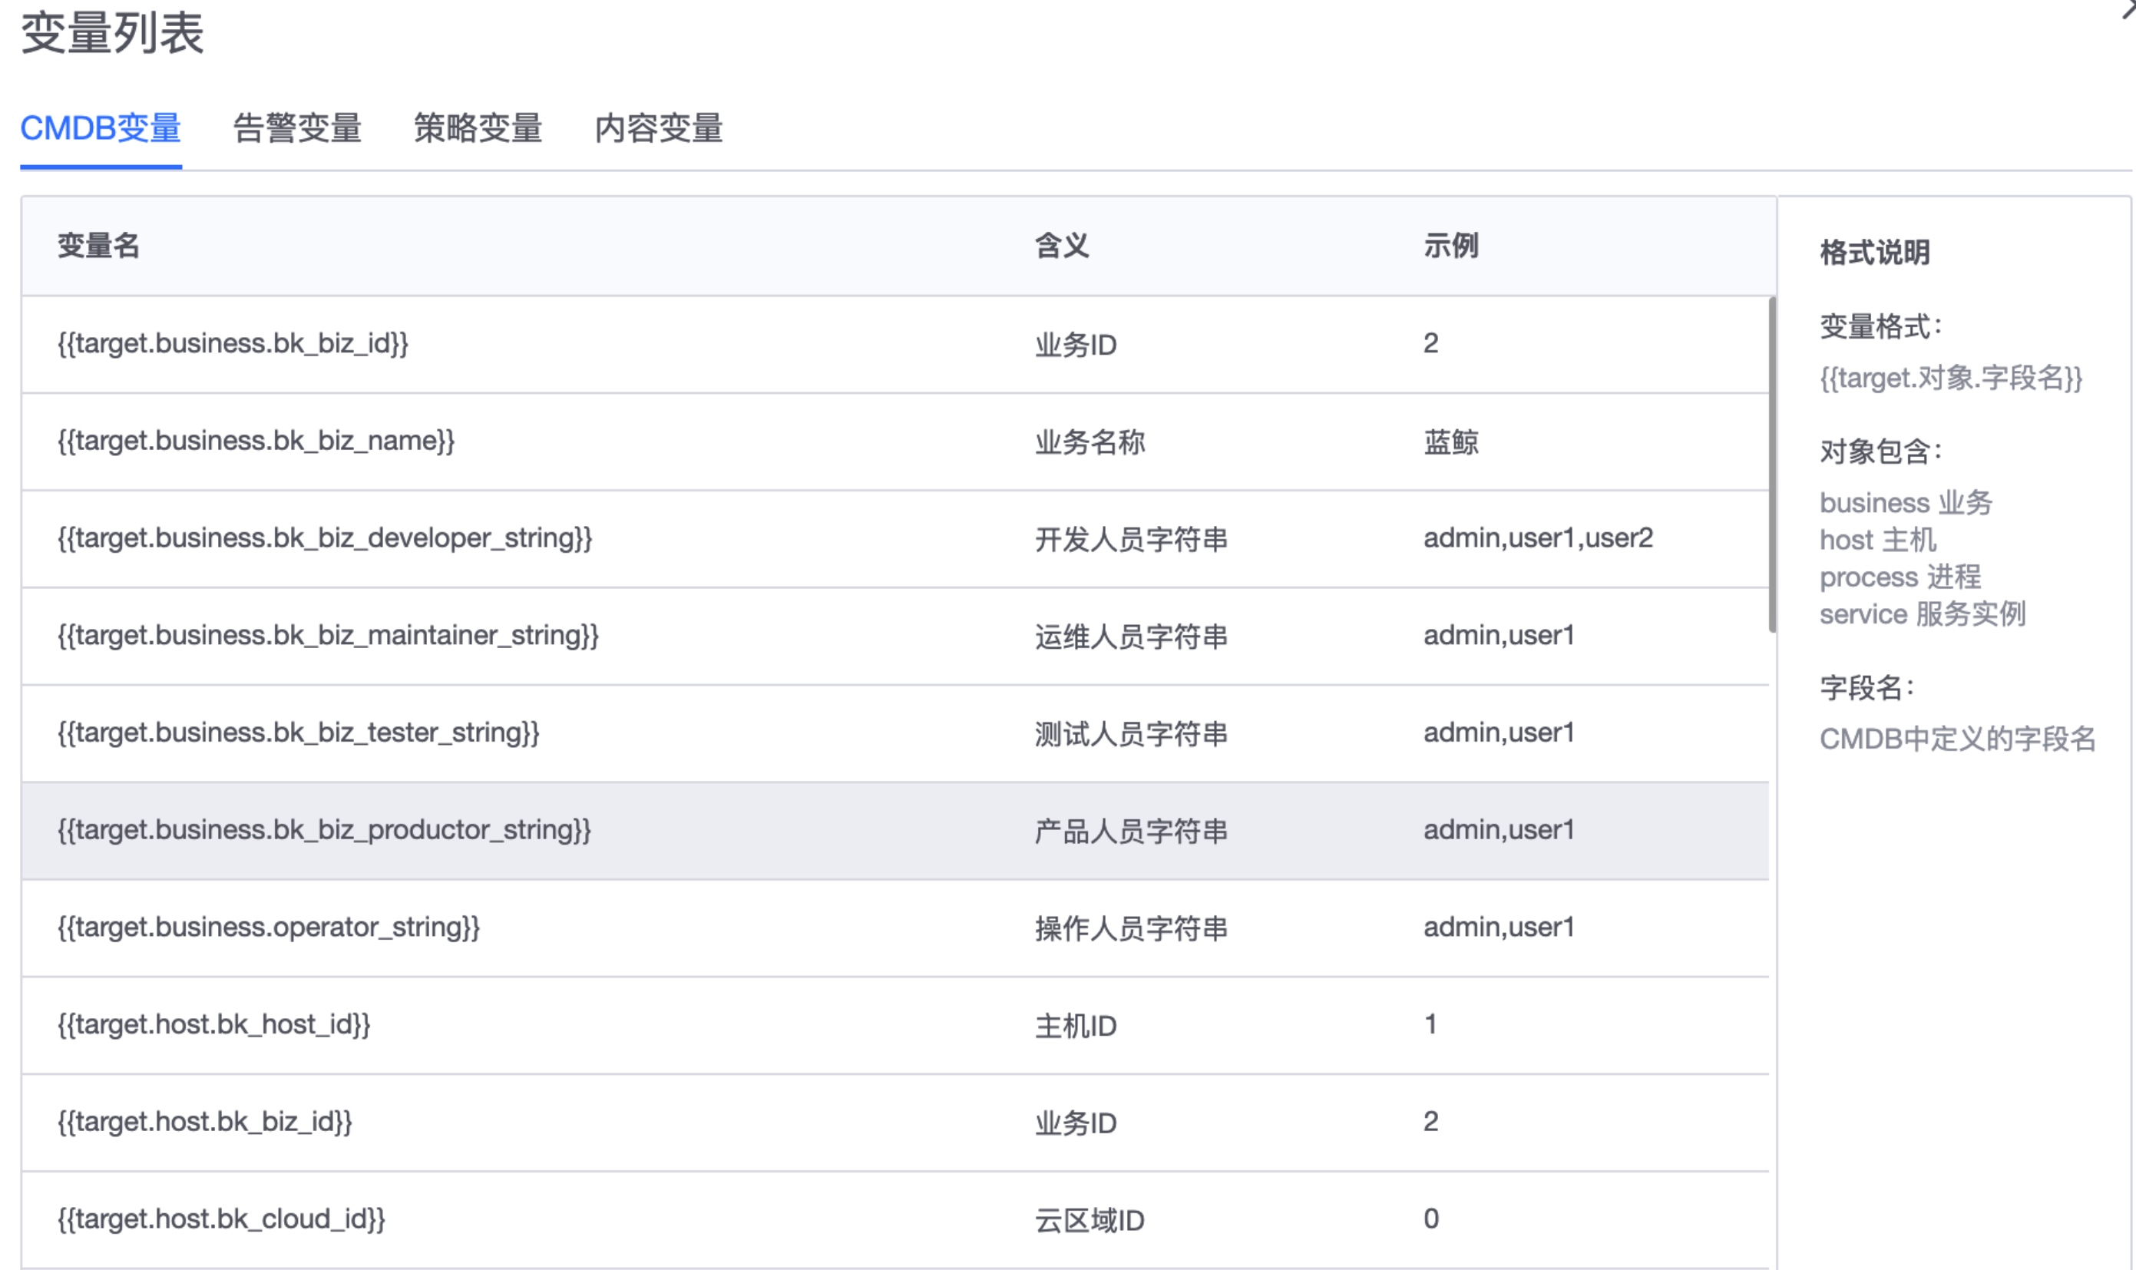Click the 变量名 column header
The image size is (2136, 1270).
coord(98,246)
